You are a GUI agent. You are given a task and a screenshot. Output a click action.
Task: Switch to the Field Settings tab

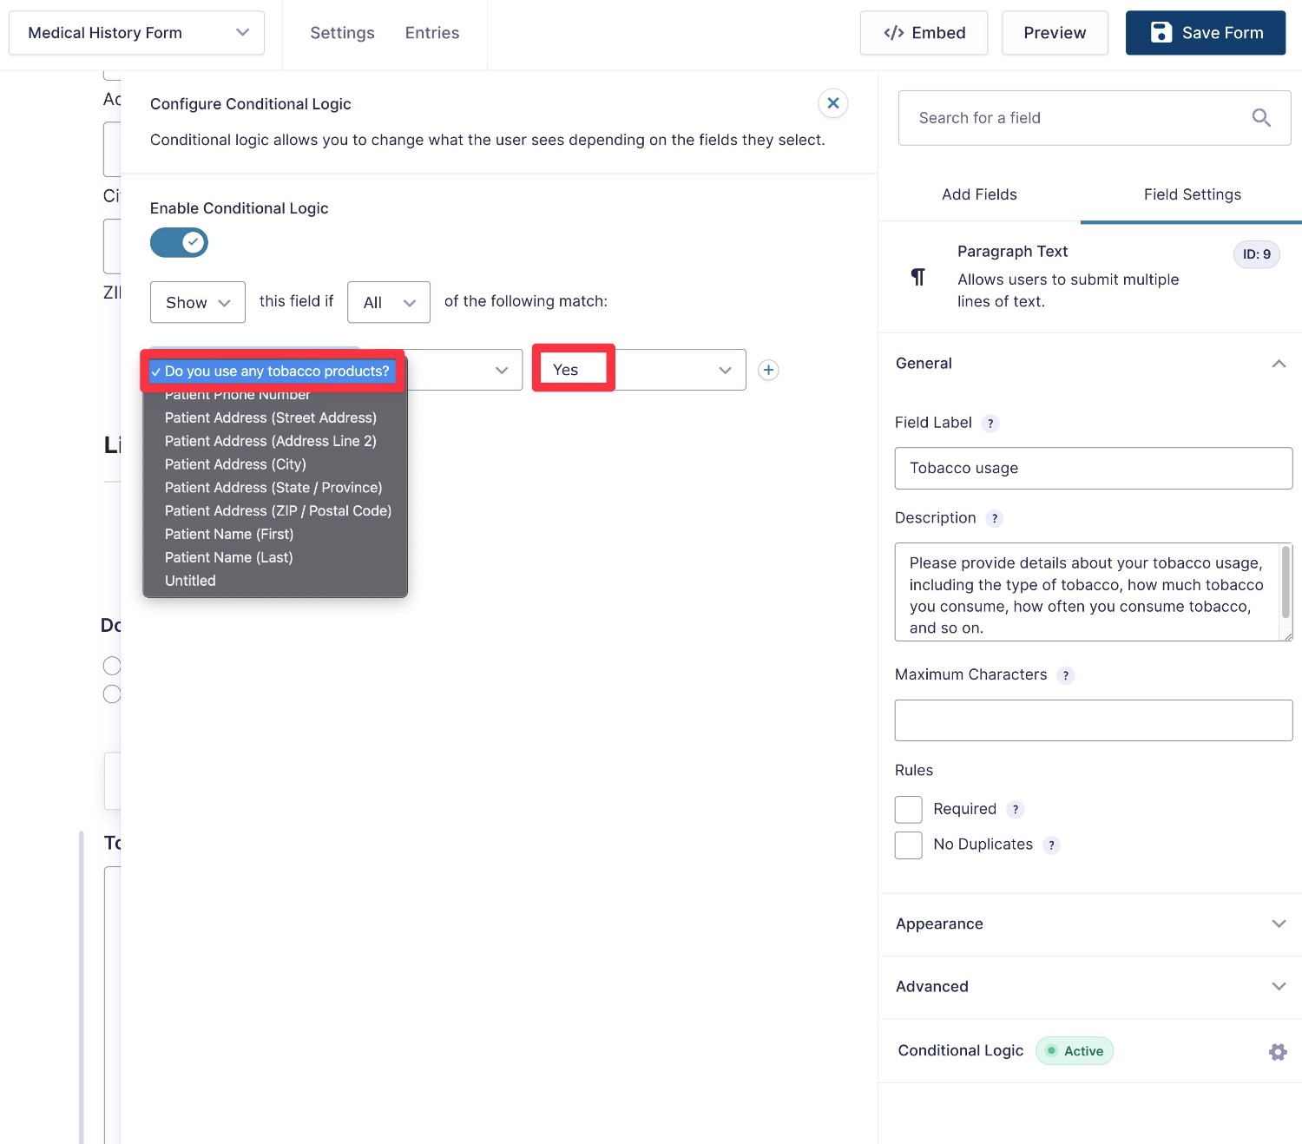[x=1192, y=194]
